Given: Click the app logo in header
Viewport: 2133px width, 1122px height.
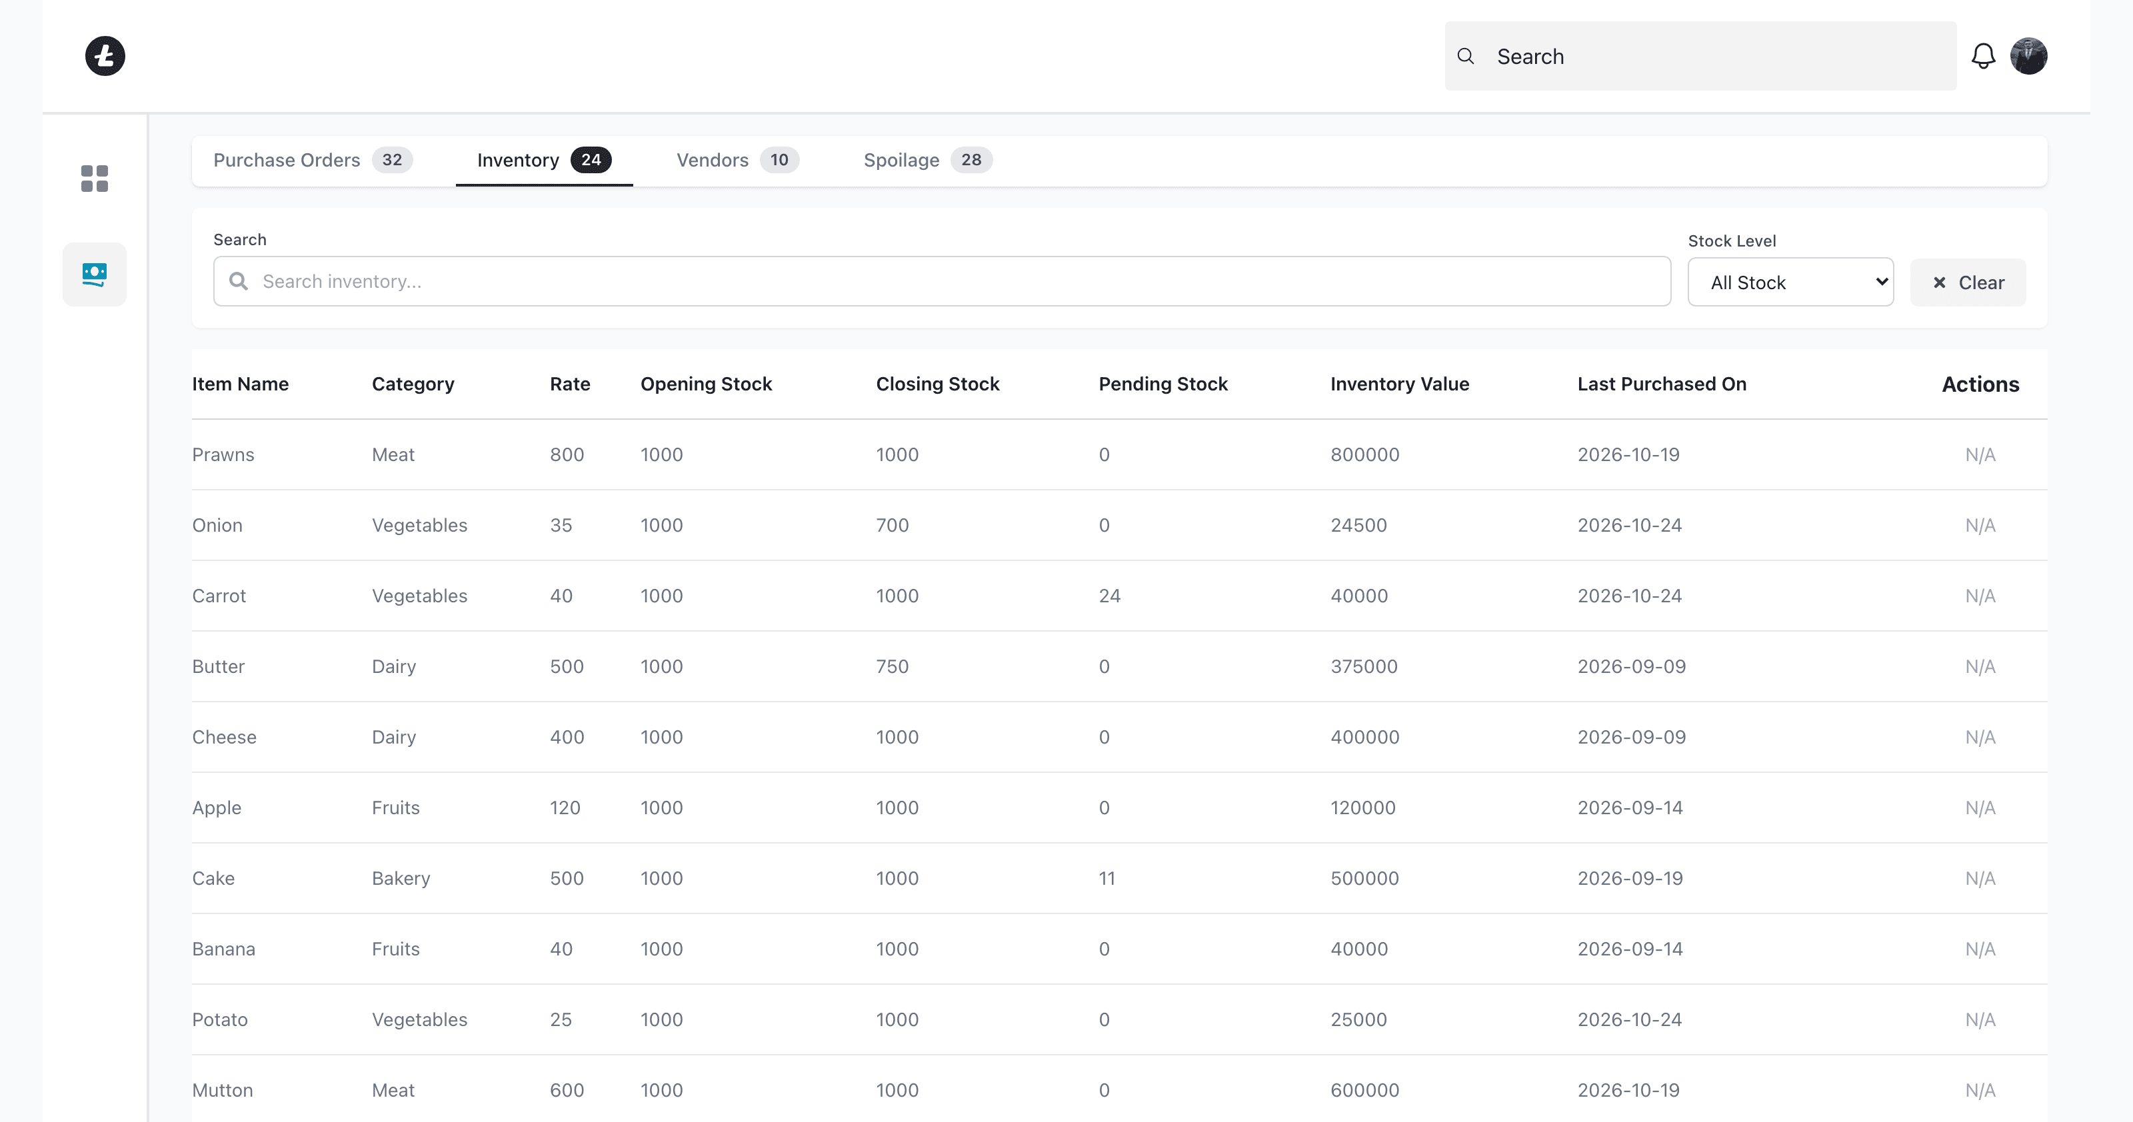Looking at the screenshot, I should point(105,56).
